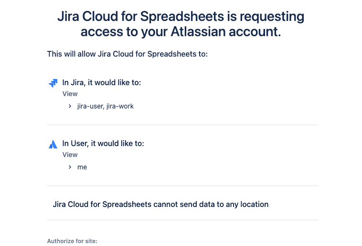Image resolution: width=362 pixels, height=246 pixels.
Task: Click the In Jira, it would like to heading
Action: [x=102, y=82]
